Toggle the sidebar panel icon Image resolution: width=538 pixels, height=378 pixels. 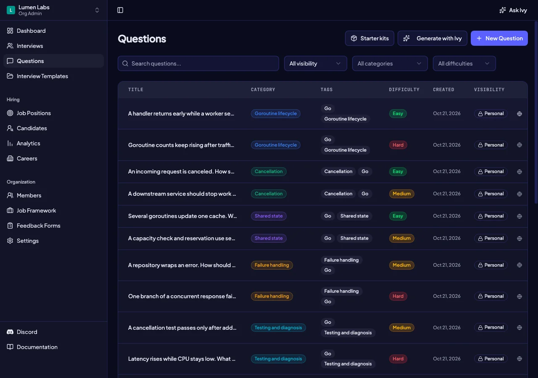coord(120,10)
